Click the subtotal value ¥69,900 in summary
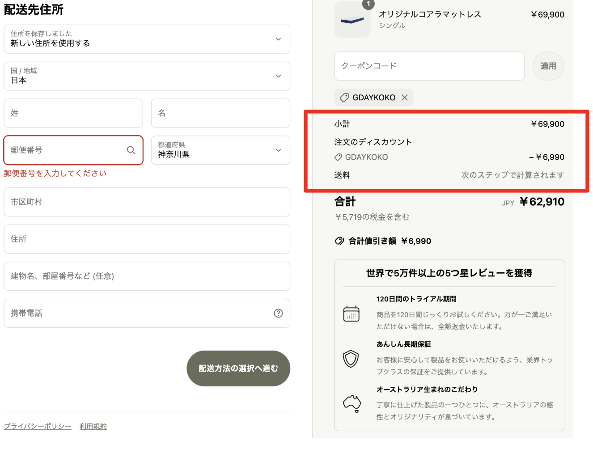This screenshot has height=449, width=593. pos(547,124)
